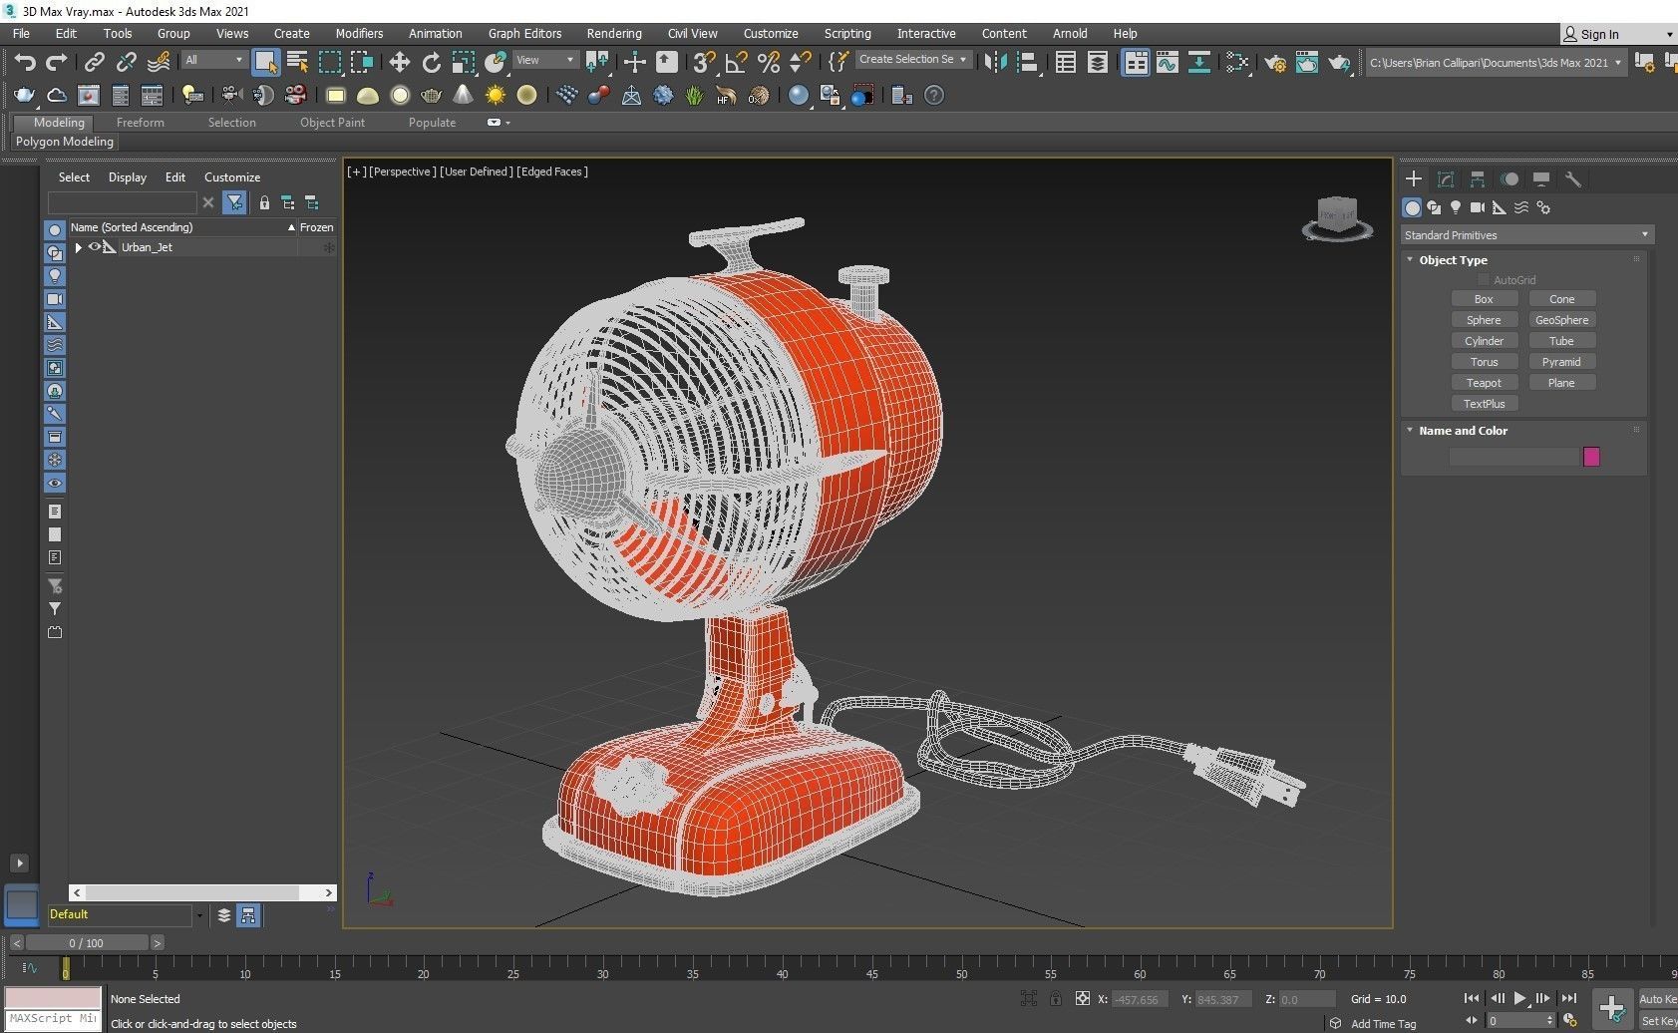Click the Mirror tool icon
1678x1033 pixels.
pos(995,63)
